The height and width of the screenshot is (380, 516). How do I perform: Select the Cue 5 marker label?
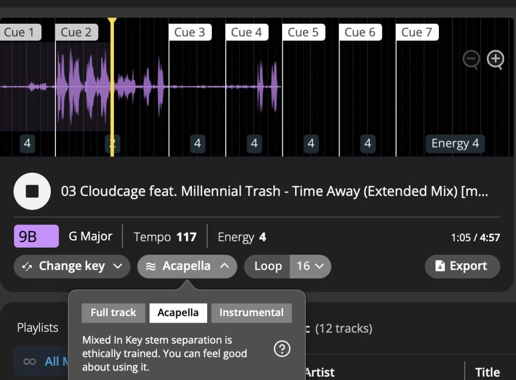click(303, 33)
